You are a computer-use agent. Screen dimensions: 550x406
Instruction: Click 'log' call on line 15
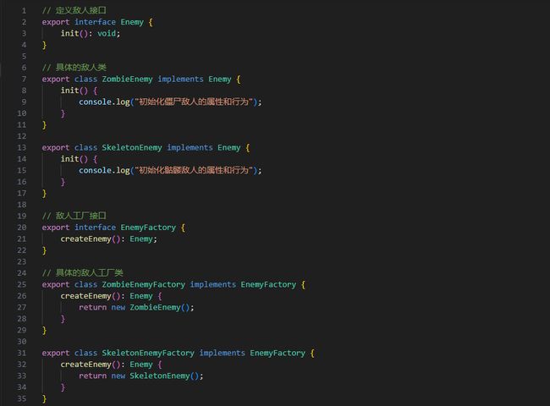pos(124,170)
